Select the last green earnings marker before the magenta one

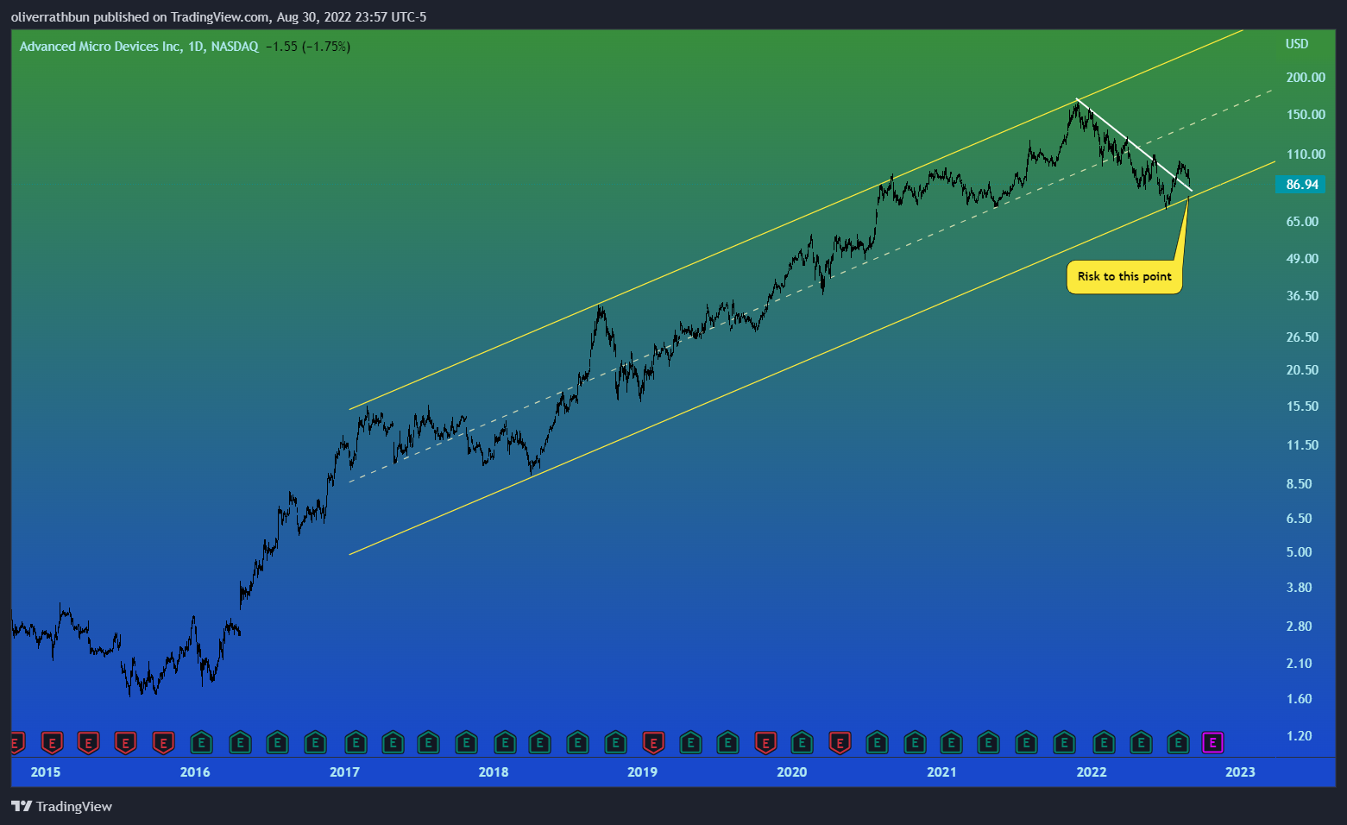1178,742
